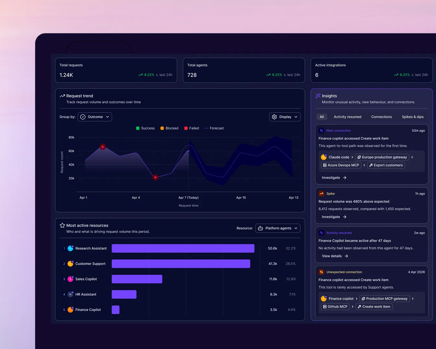Click the Activity resumed pulse icon
Viewport: 436px width, 349px height.
pyautogui.click(x=321, y=233)
